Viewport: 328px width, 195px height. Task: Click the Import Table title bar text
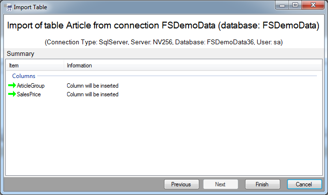point(30,7)
